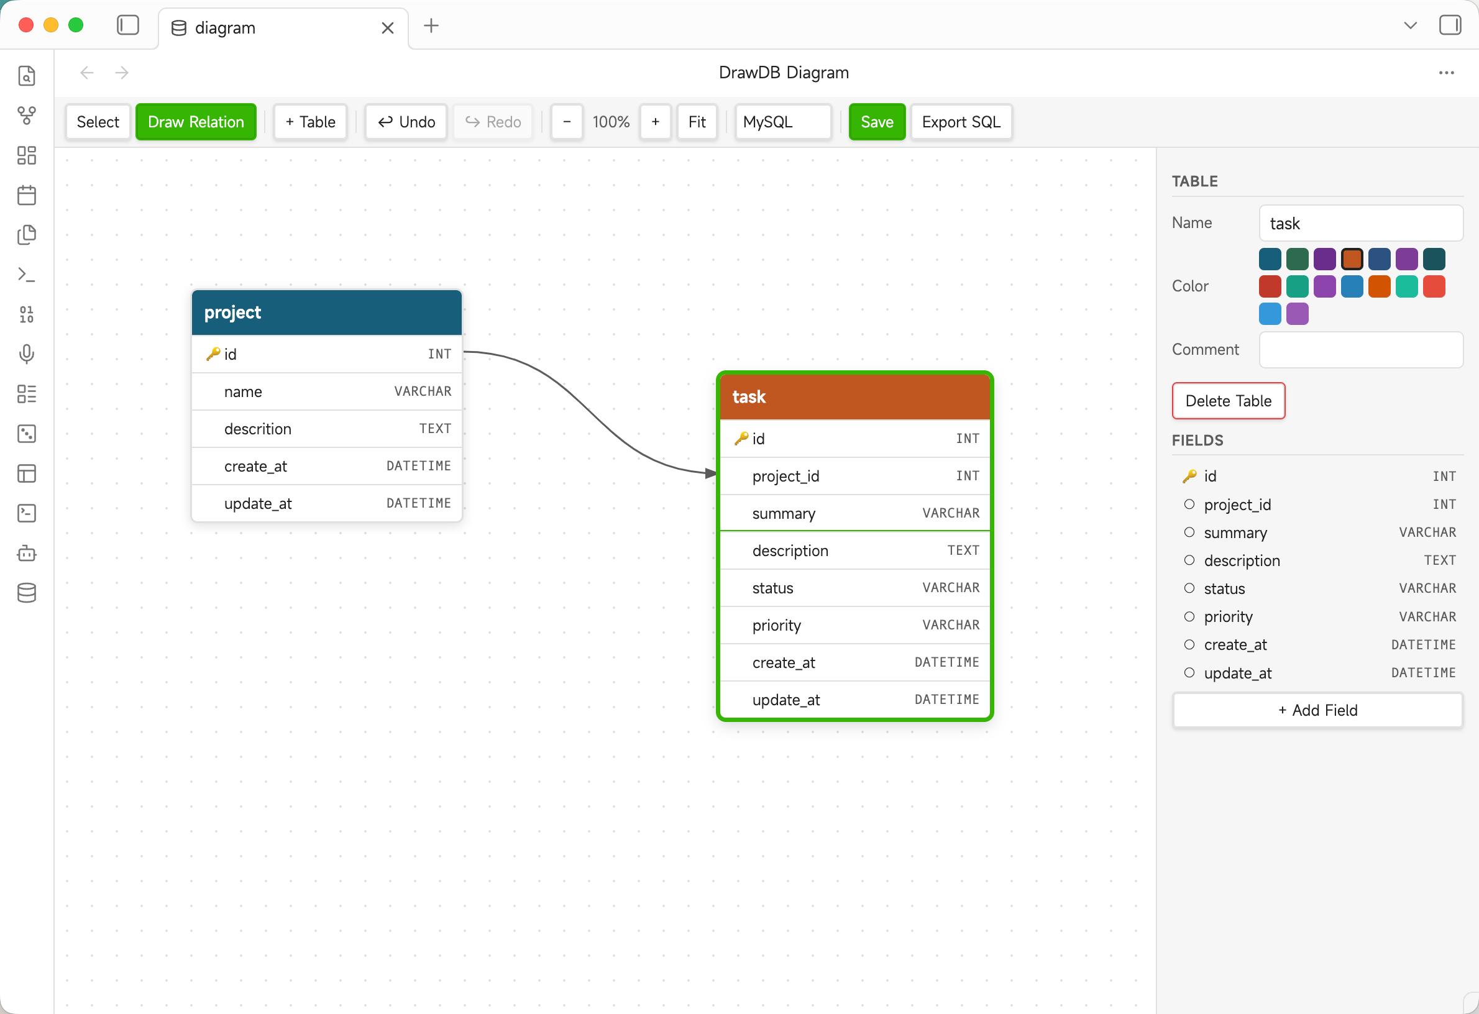Screen dimensions: 1479x1014
Task: Open the MySQL dialect dropdown
Action: coord(783,122)
